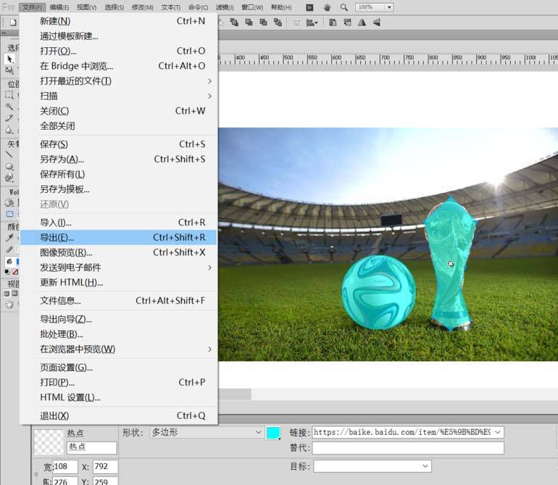
Task: Click the Flip Horizontal icon in the toolbar
Action: [x=360, y=22]
